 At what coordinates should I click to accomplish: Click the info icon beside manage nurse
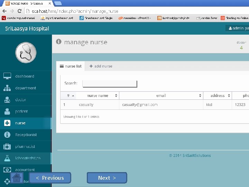pos(58,42)
